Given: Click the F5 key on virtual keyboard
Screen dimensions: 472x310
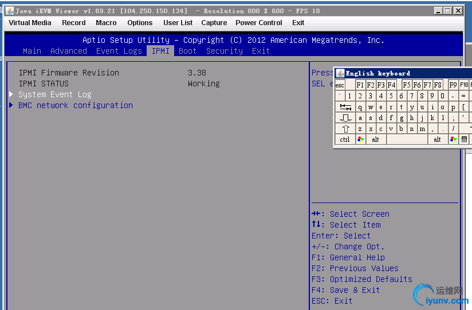Looking at the screenshot, I should coord(407,85).
